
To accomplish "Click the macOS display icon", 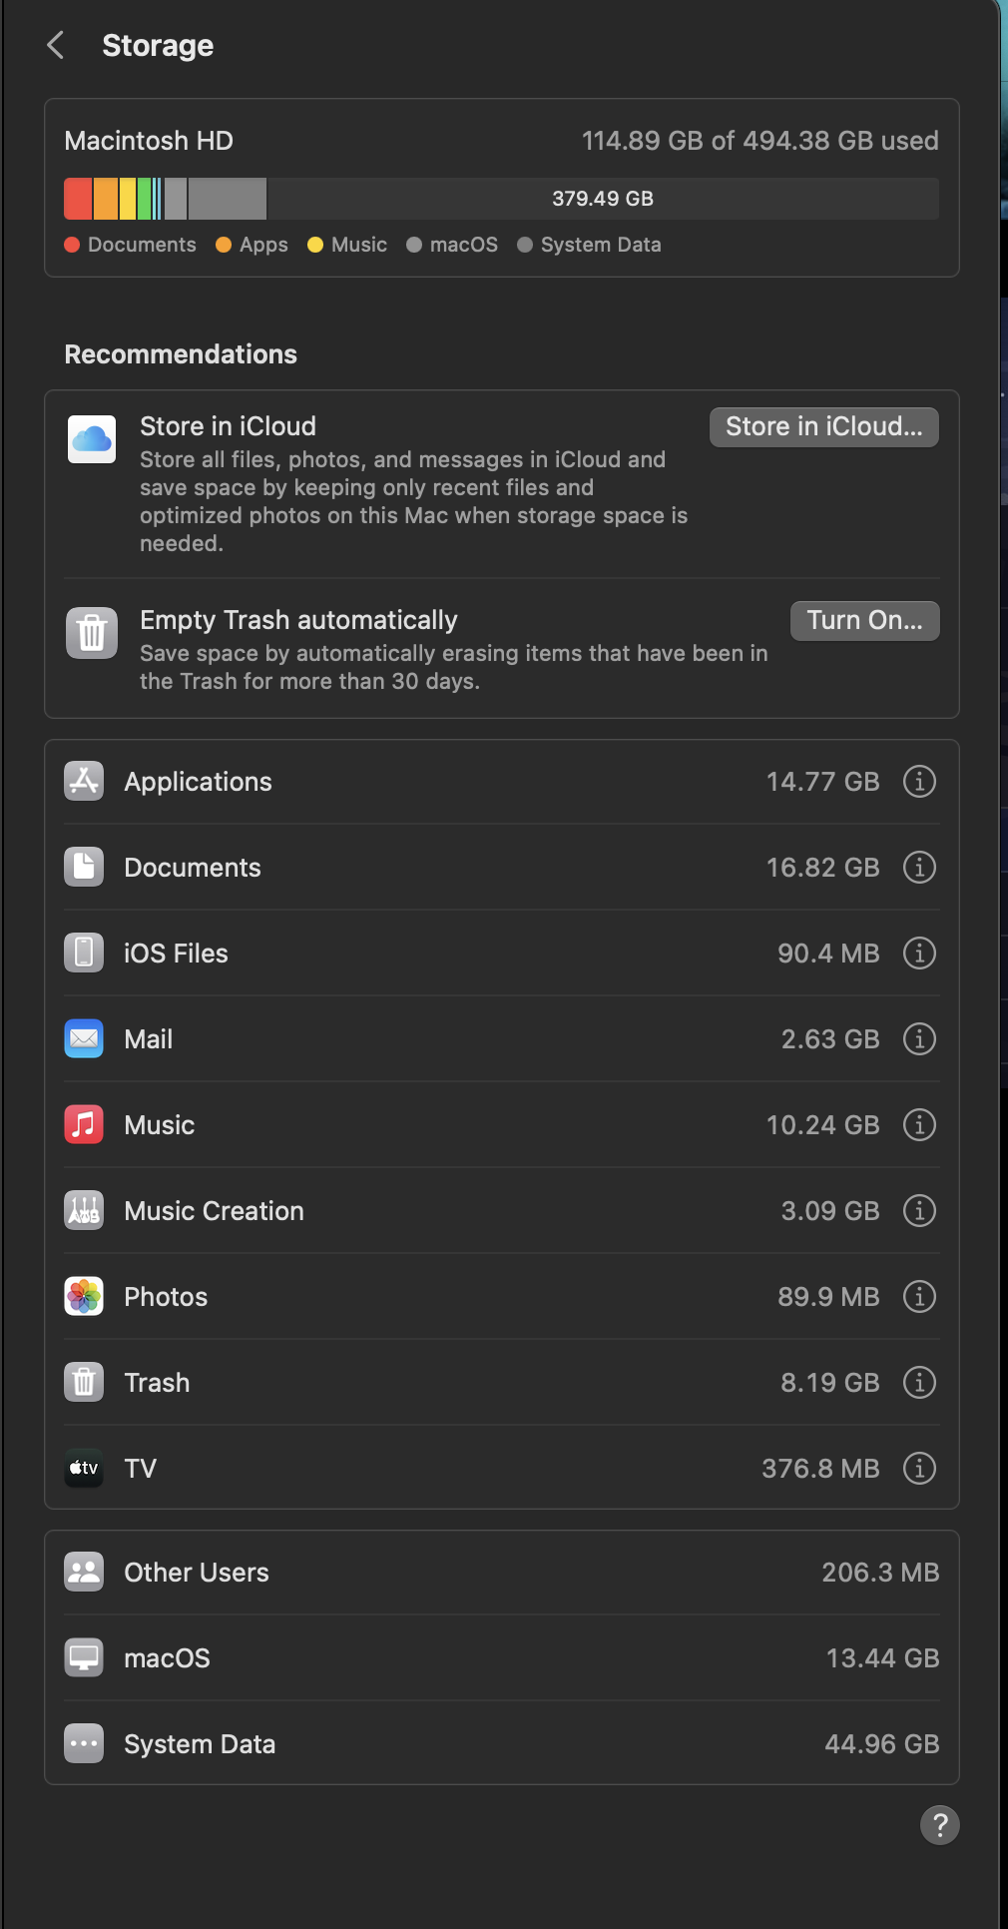I will click(x=84, y=1657).
